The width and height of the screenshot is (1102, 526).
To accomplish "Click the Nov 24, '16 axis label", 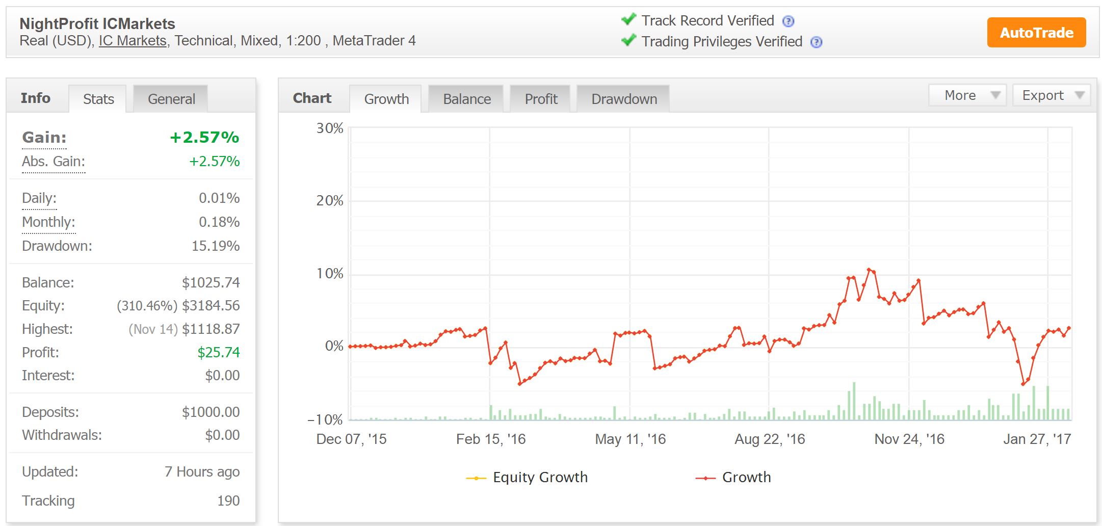I will [909, 439].
